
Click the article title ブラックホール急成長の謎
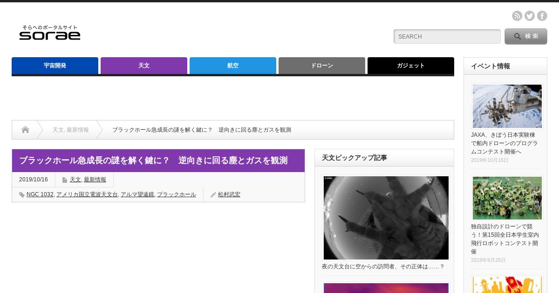click(x=153, y=160)
